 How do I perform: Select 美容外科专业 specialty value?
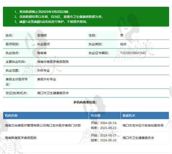[46, 79]
